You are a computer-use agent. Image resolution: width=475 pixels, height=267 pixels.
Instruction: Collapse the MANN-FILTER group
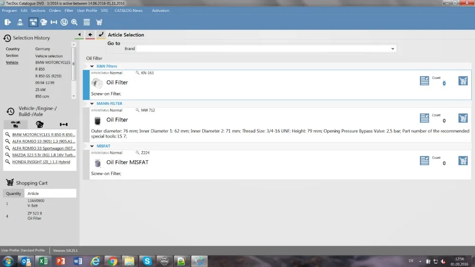[92, 103]
